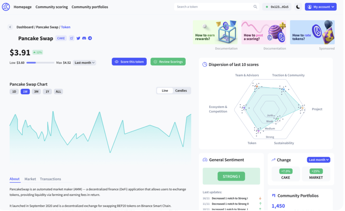Switch to the About tab
345x211 pixels.
pos(15,179)
